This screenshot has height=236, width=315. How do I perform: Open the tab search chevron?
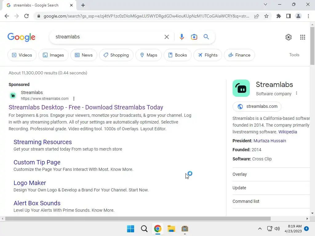coord(265,4)
